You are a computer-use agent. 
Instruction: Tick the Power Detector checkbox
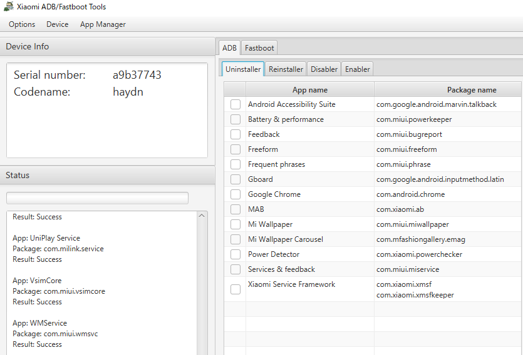tap(236, 254)
